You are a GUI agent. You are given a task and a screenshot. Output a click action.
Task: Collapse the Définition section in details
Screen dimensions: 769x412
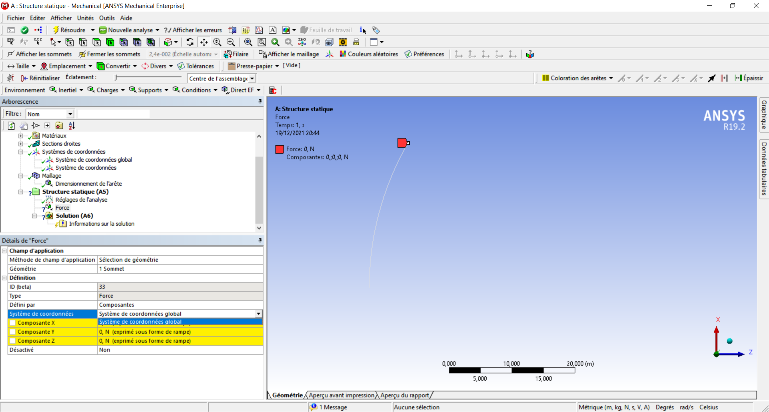click(x=4, y=278)
